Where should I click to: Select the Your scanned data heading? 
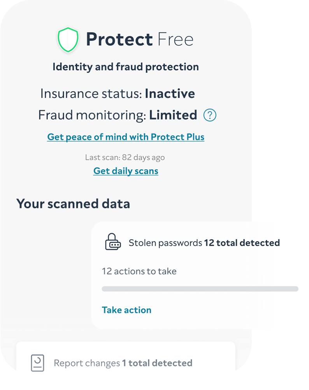pyautogui.click(x=73, y=203)
